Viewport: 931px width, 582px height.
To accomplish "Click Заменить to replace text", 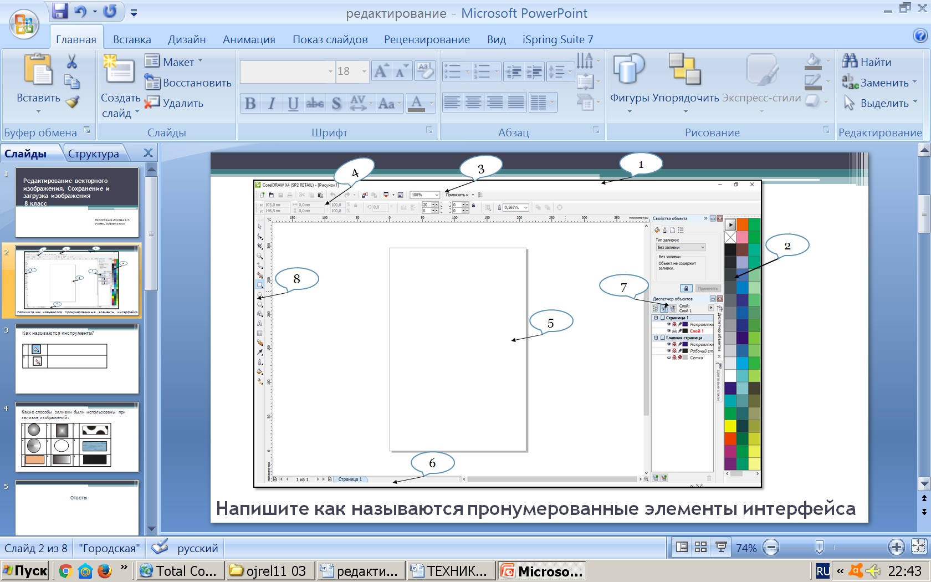I will (x=878, y=83).
